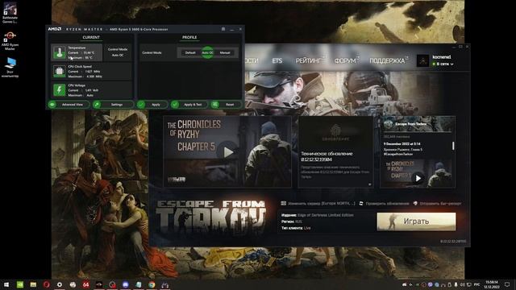The image size is (516, 290).
Task: Click the CPU Clock Speed chip icon
Action: tap(59, 71)
